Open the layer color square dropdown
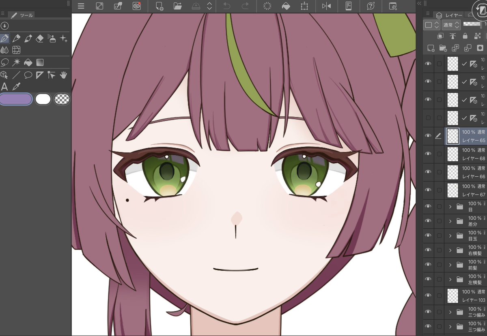This screenshot has width=487, height=336. click(432, 25)
